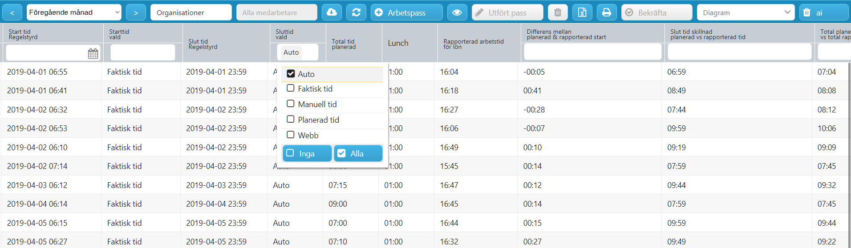This screenshot has height=248, width=851.
Task: Go to previous period arrow button
Action: click(x=12, y=12)
